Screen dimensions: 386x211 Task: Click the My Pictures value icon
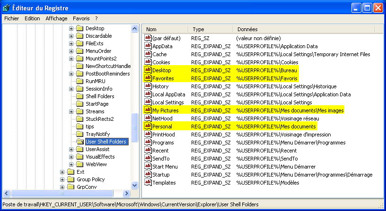148,110
